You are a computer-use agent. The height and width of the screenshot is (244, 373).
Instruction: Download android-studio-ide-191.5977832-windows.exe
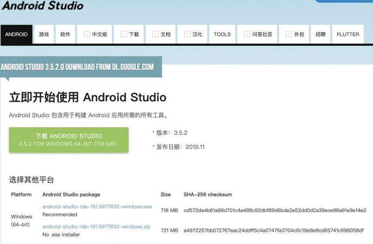(x=97, y=207)
